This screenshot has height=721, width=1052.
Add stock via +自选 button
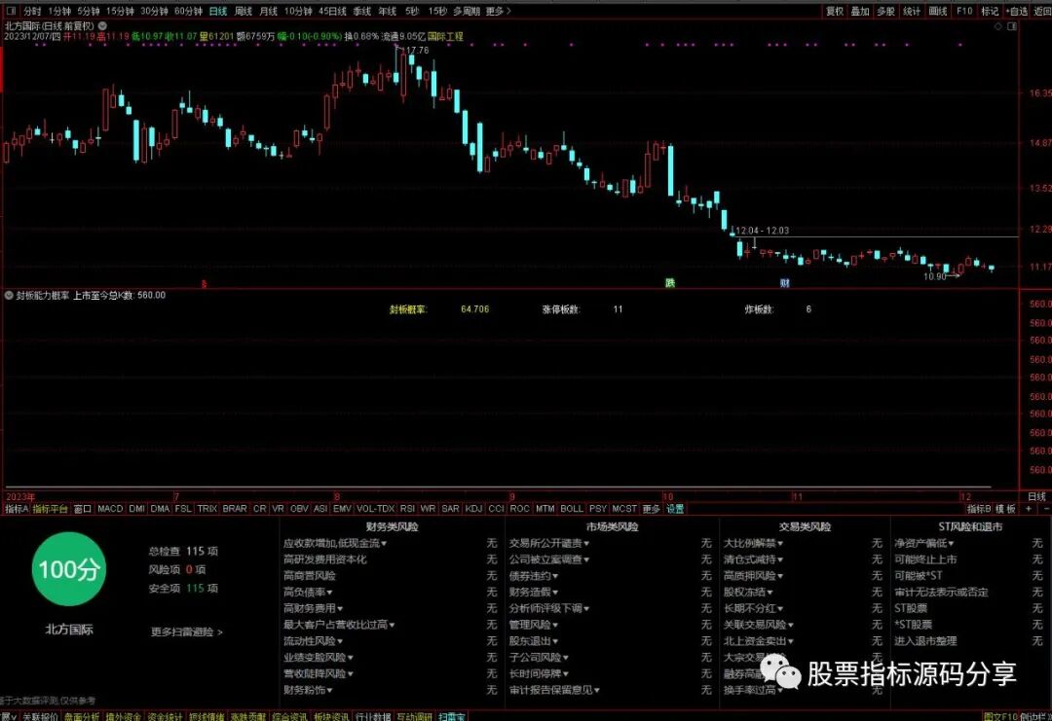1016,12
